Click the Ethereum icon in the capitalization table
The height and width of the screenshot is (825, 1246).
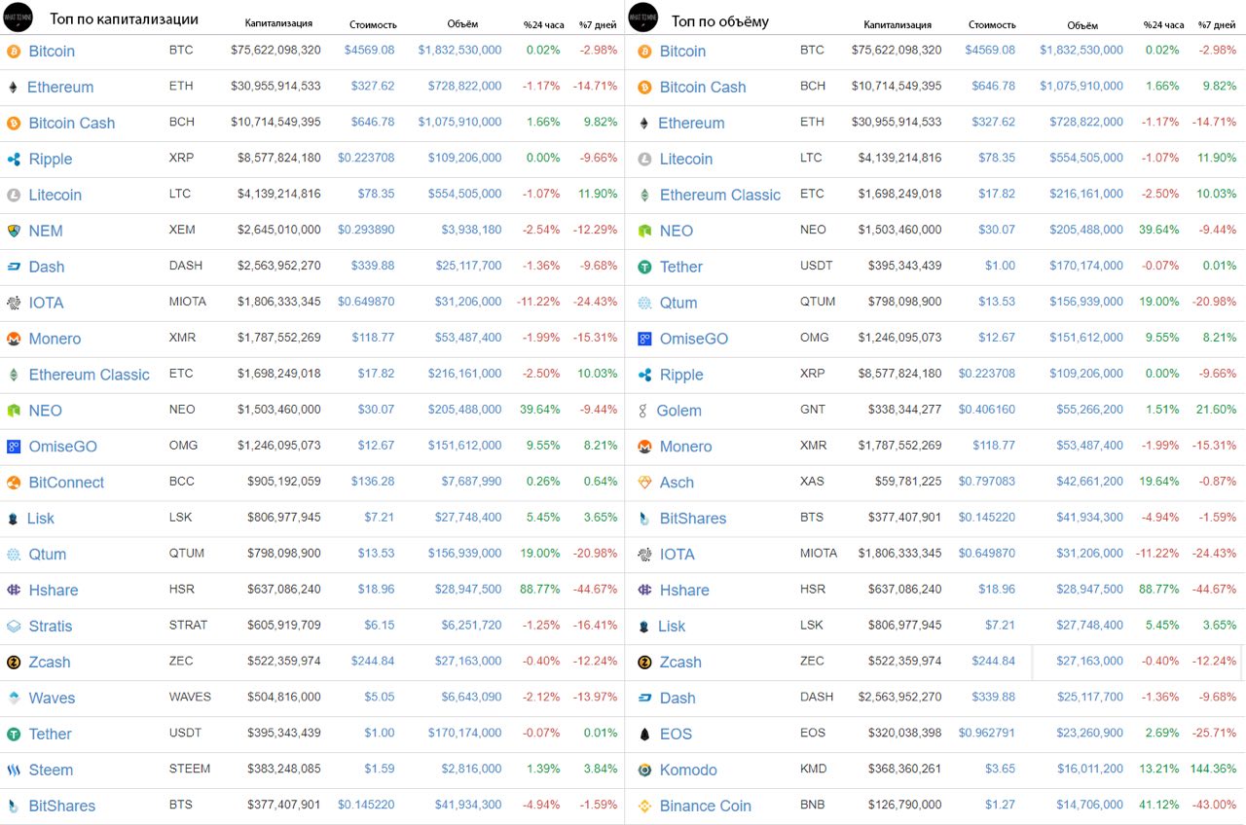coord(13,87)
